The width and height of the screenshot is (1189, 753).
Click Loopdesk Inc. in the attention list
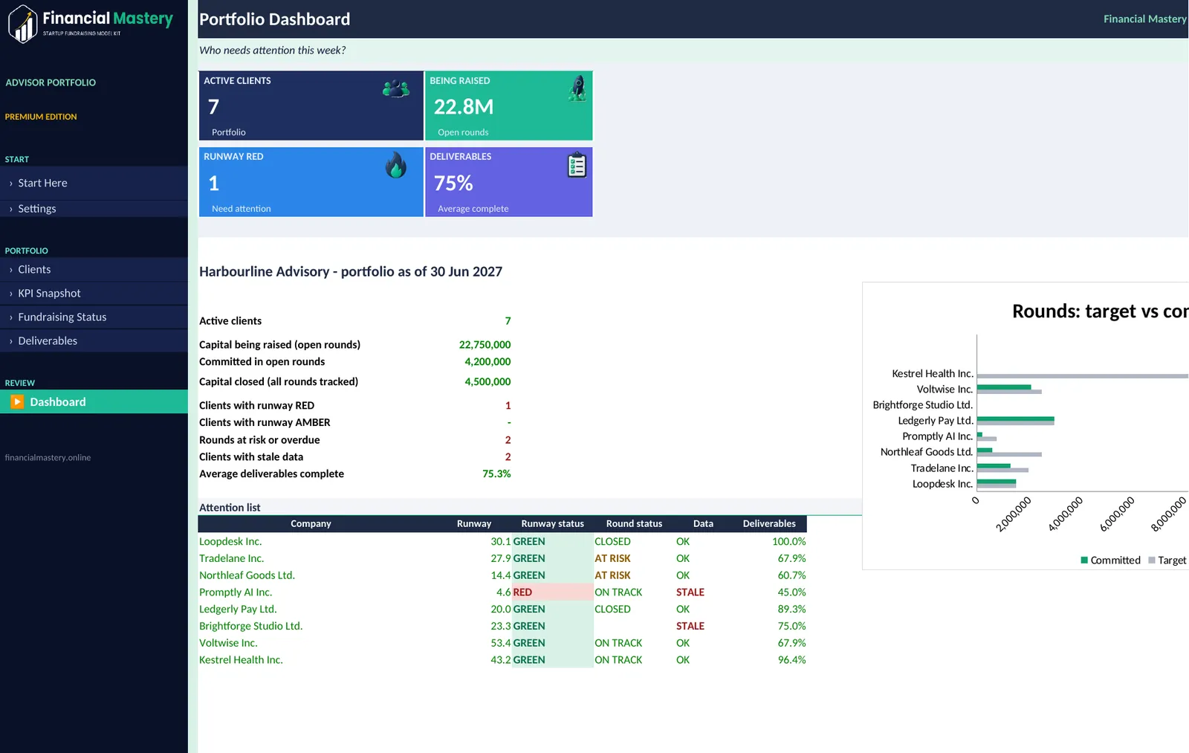230,542
